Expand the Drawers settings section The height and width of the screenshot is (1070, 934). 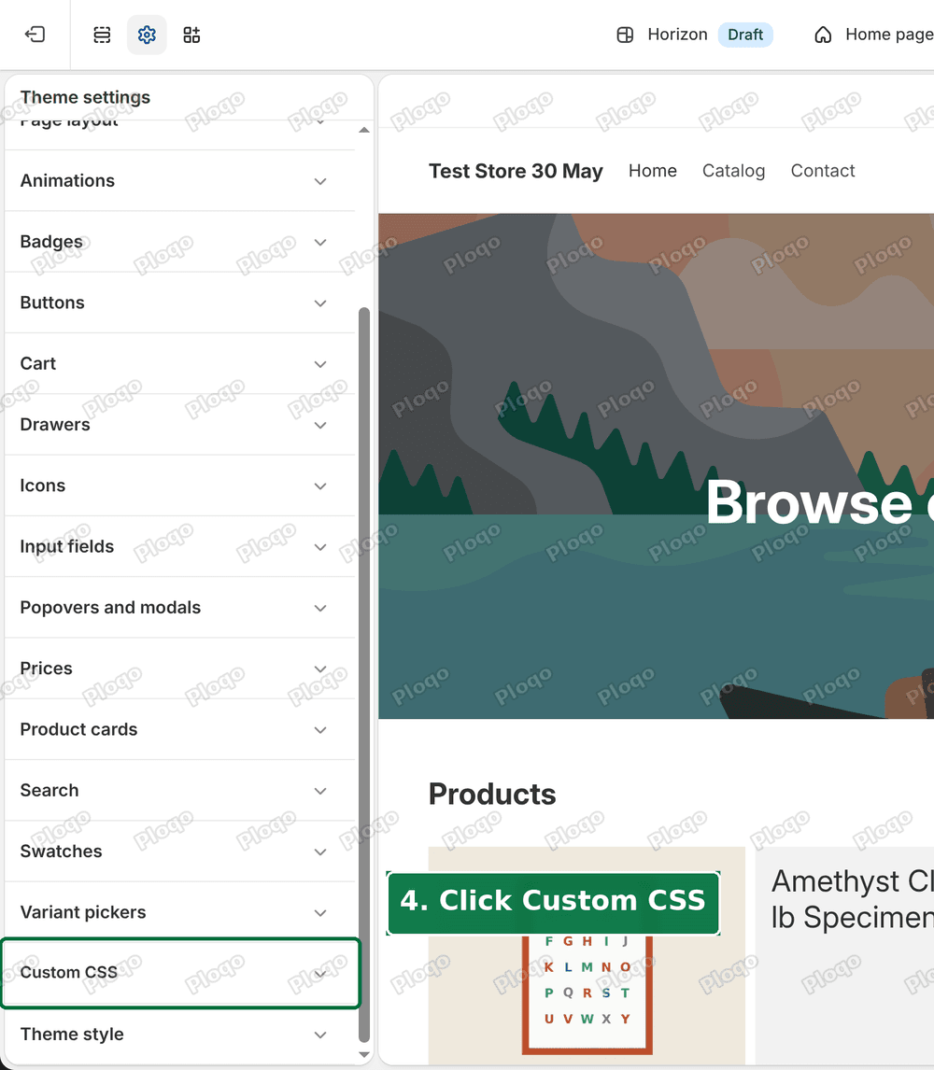click(x=179, y=425)
